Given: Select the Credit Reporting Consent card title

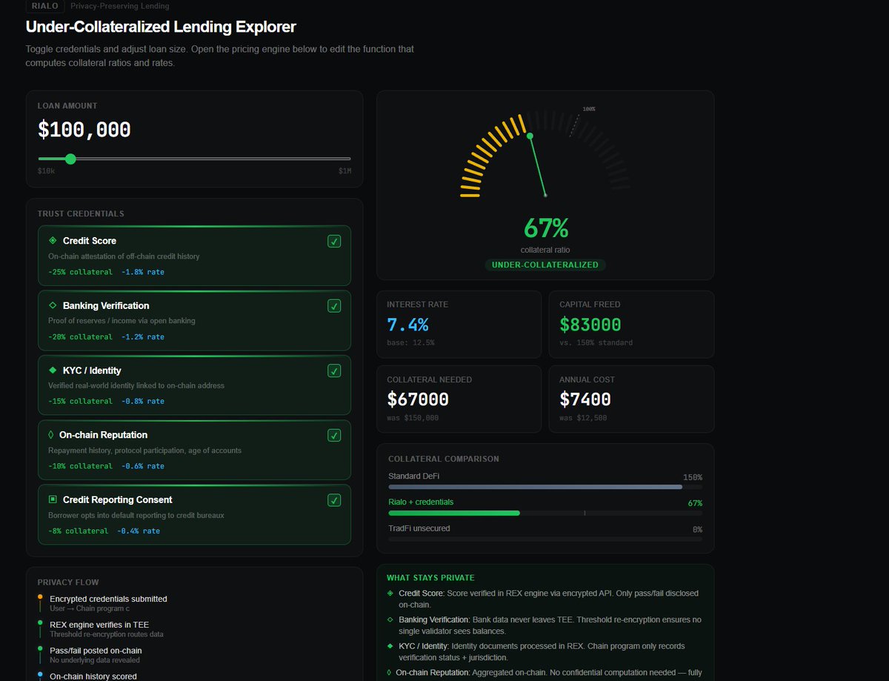Looking at the screenshot, I should pyautogui.click(x=118, y=499).
